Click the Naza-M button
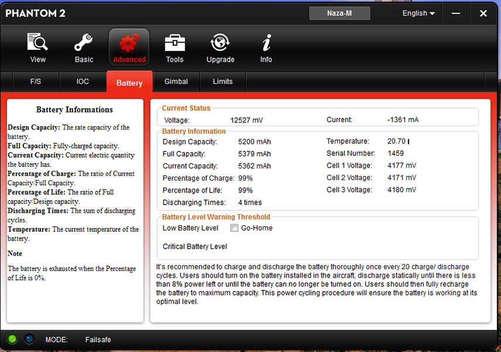The width and height of the screenshot is (501, 352). coord(339,13)
